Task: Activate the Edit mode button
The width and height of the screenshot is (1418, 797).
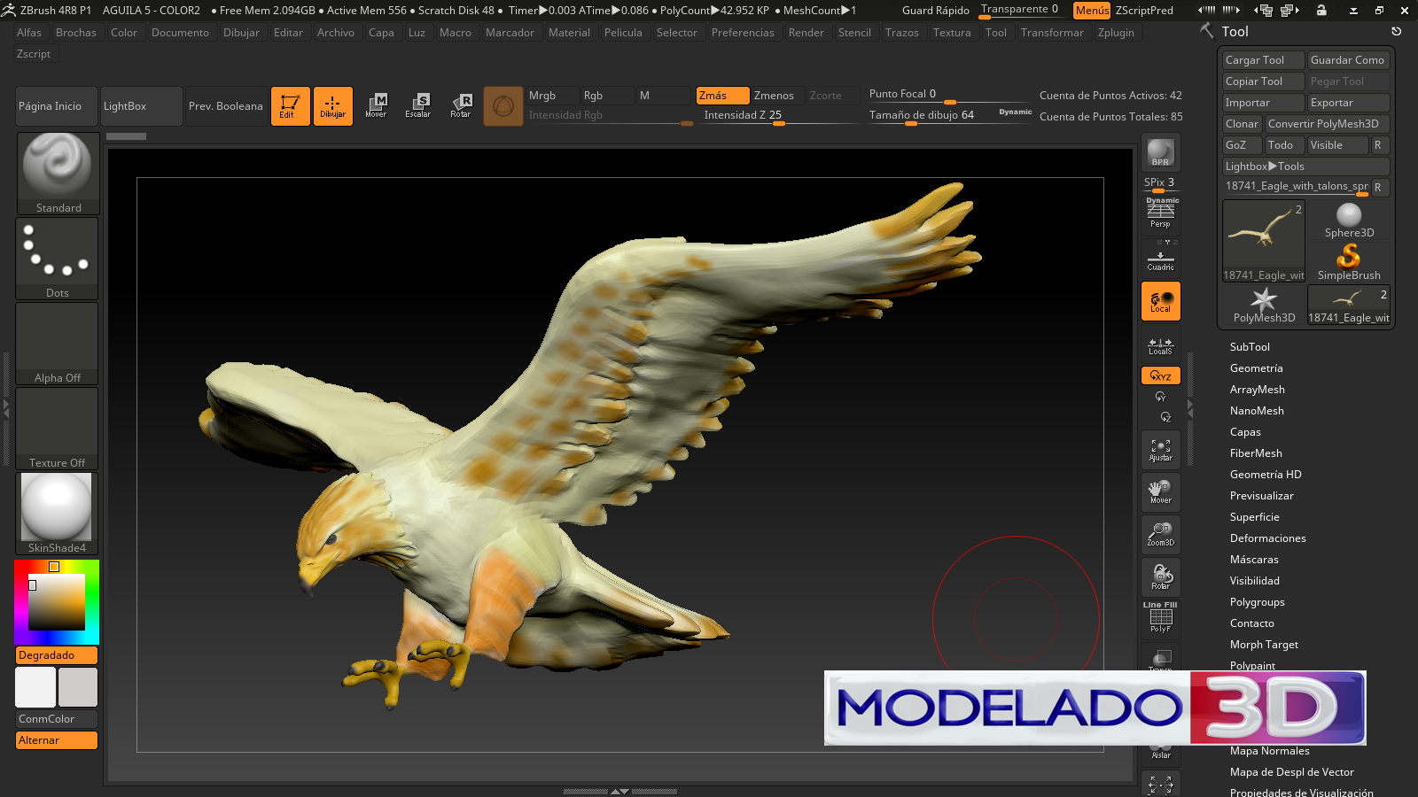Action: [291, 106]
